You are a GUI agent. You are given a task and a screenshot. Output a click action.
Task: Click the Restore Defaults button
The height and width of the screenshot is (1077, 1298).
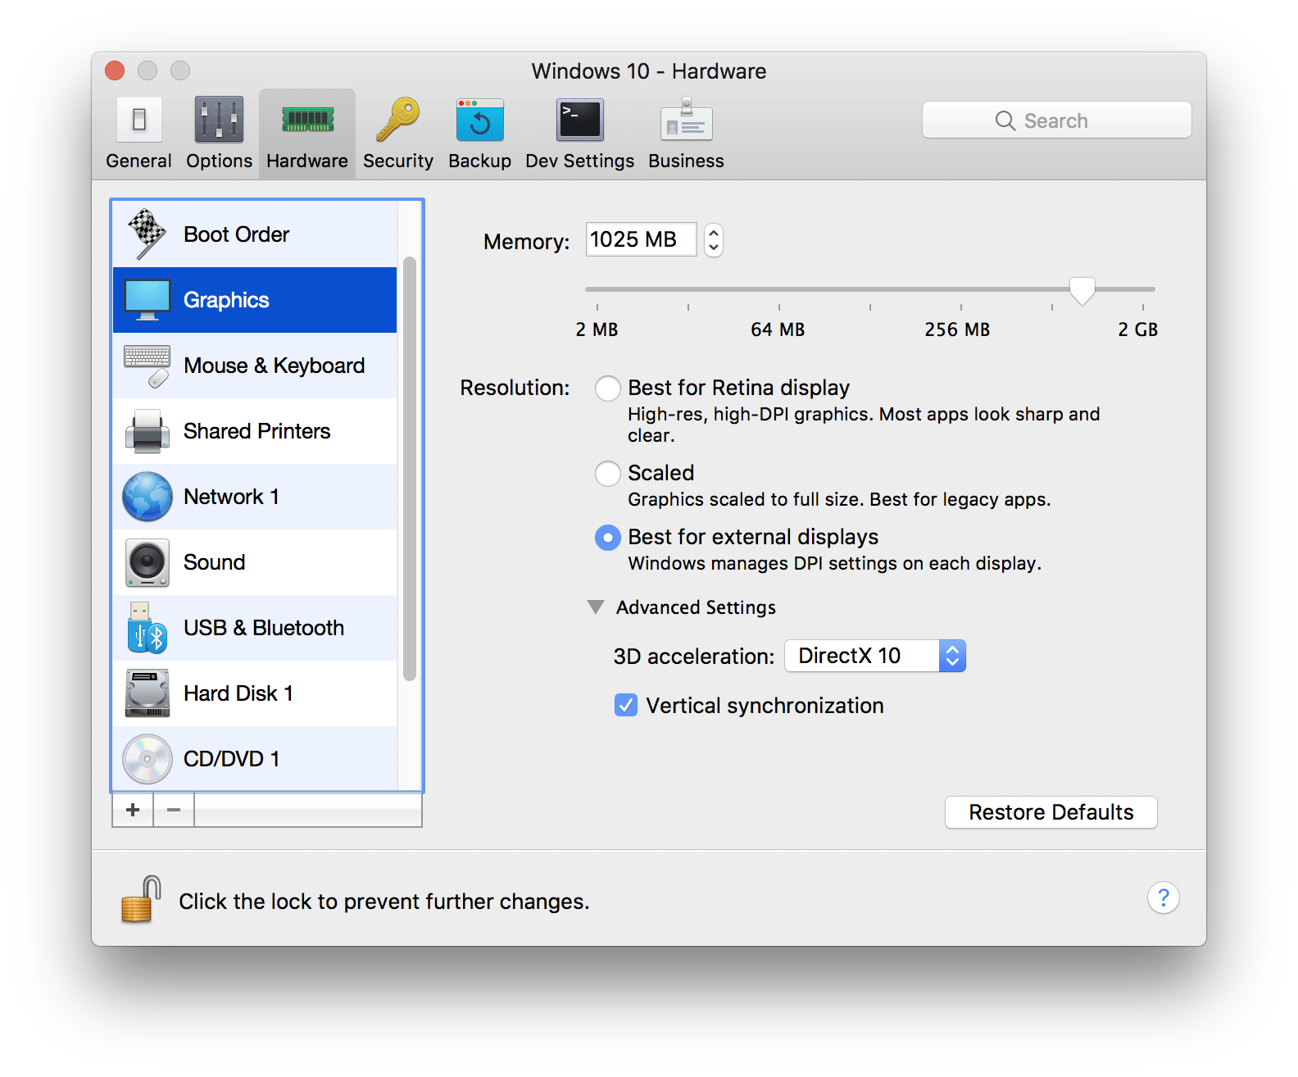pos(1051,812)
